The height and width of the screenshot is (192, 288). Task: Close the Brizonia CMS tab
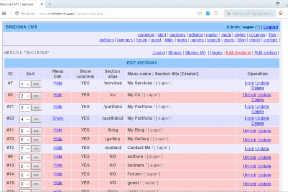click(x=42, y=4)
